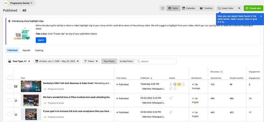Screen dimensions: 264x122
Task: Select the Expiring tab
Action: (39, 50)
